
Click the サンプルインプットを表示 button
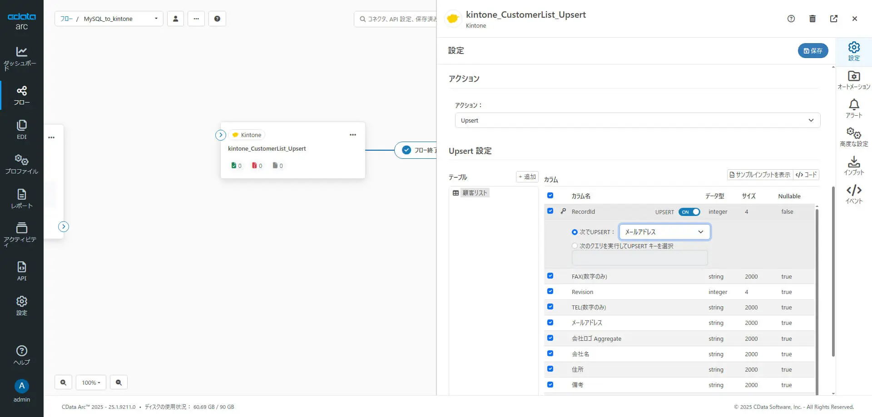tap(760, 175)
